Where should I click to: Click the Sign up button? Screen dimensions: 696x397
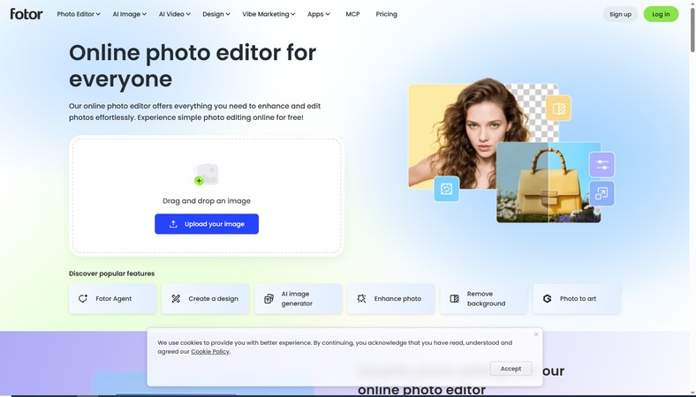pyautogui.click(x=620, y=14)
